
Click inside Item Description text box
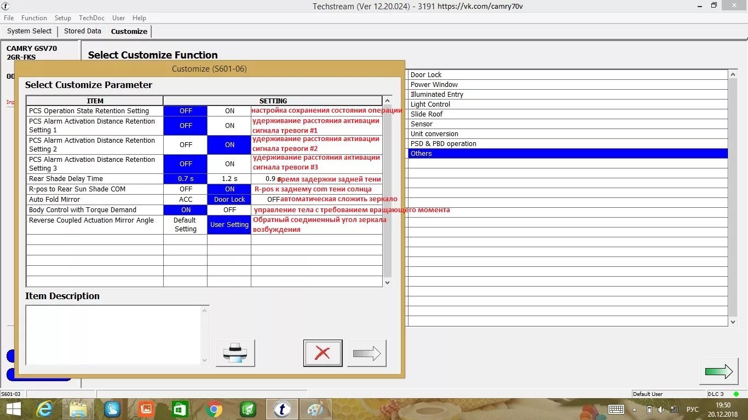tap(113, 335)
